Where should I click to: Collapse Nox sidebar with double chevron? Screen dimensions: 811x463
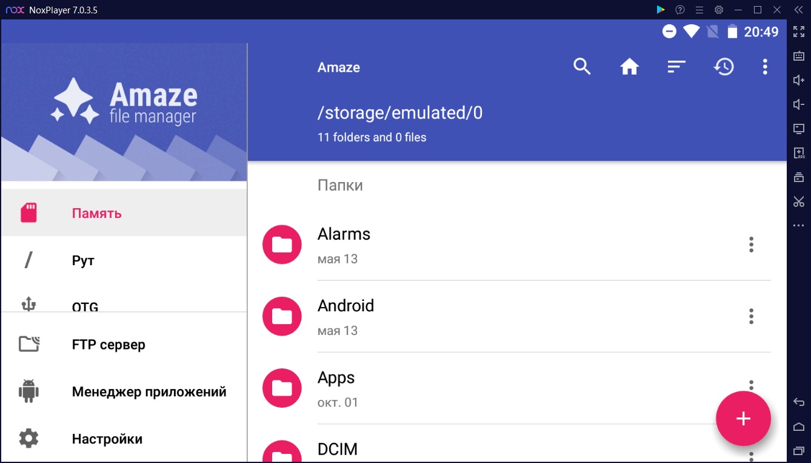click(x=798, y=10)
